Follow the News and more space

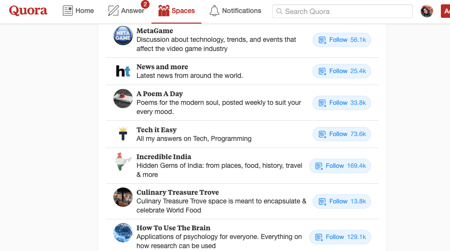(x=342, y=71)
